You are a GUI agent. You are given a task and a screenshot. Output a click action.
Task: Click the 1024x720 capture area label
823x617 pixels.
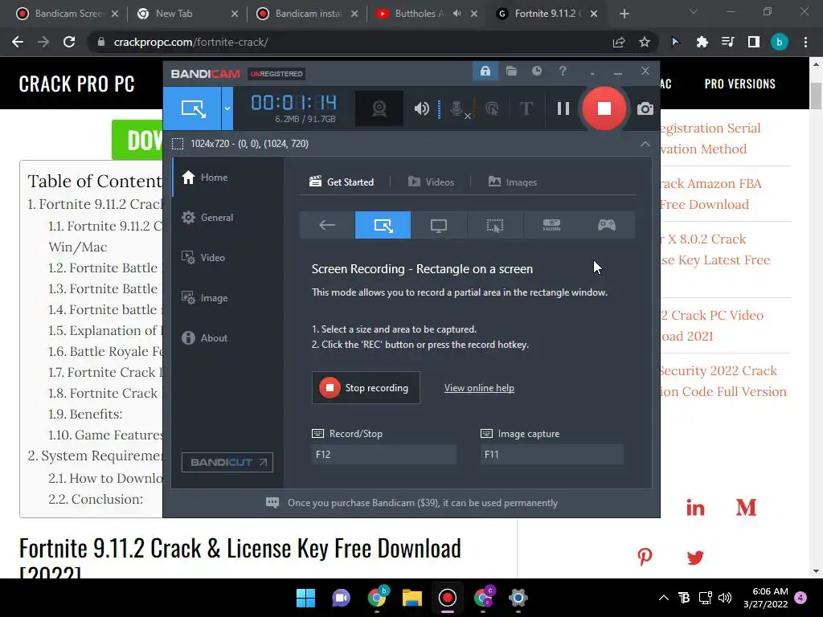click(249, 144)
